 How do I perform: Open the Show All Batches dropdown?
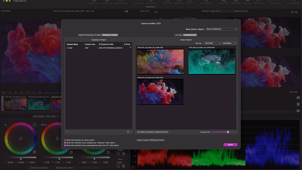click(222, 29)
